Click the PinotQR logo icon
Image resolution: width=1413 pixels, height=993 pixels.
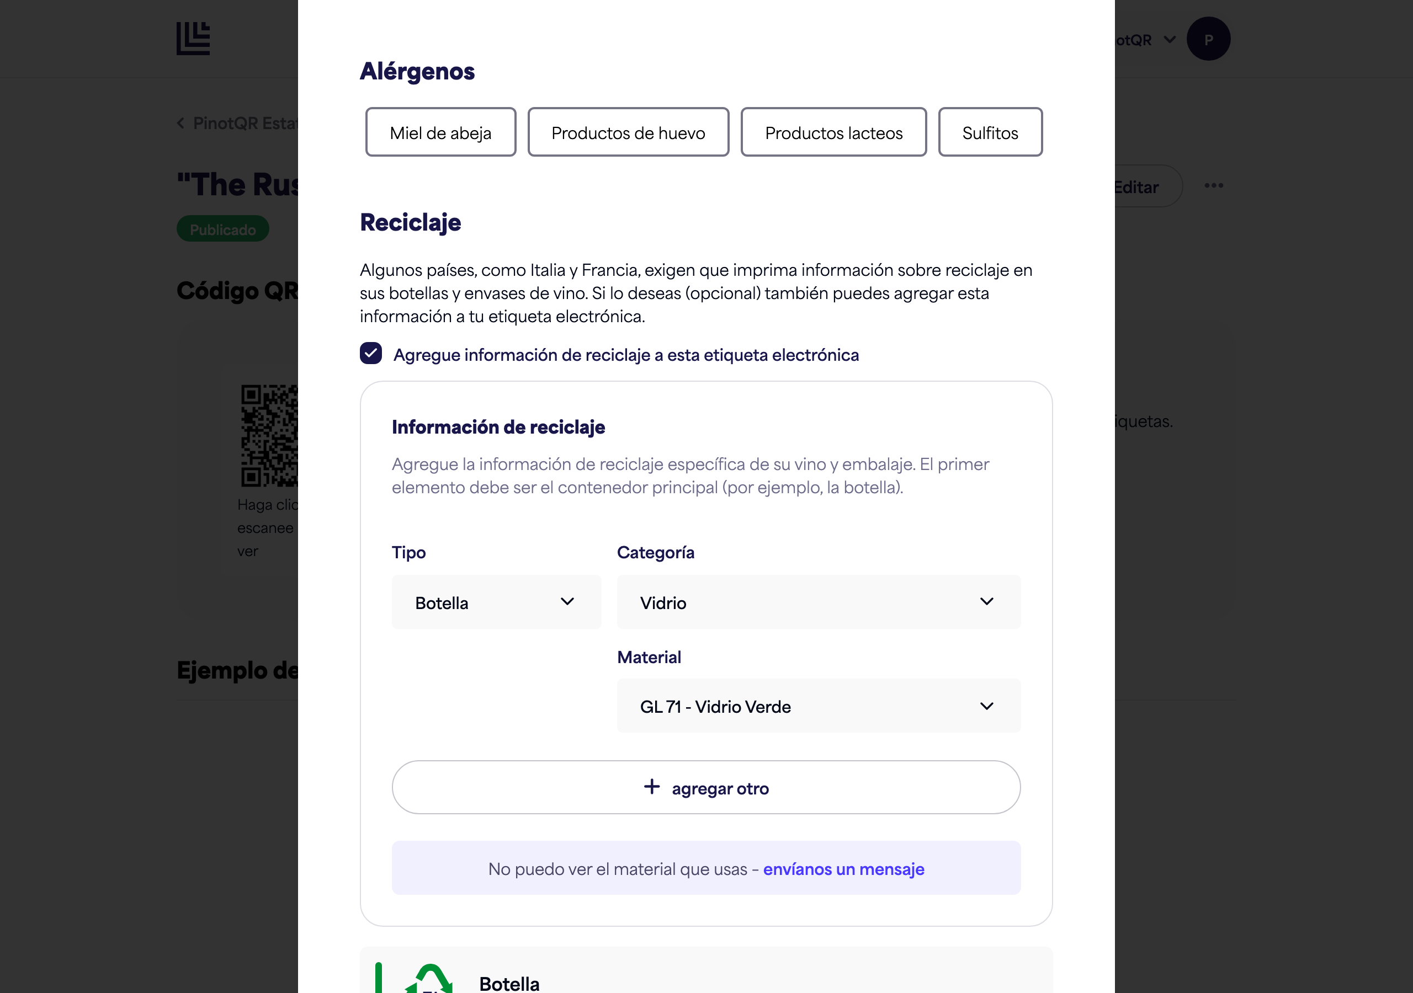tap(193, 38)
